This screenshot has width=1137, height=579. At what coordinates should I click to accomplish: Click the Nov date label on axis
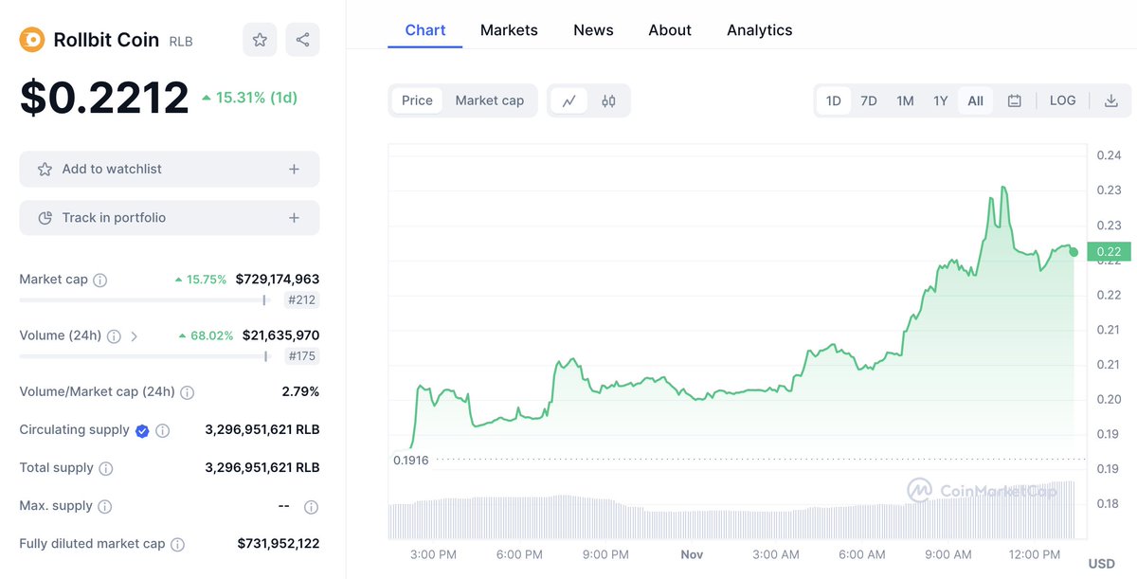click(x=693, y=554)
